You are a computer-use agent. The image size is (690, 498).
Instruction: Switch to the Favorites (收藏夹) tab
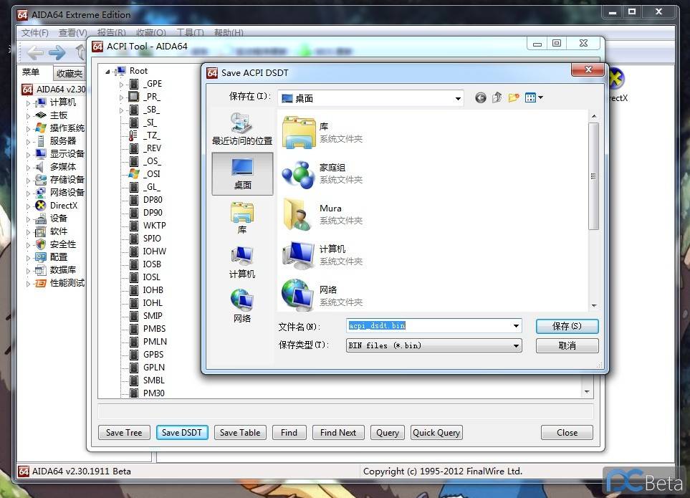pyautogui.click(x=70, y=74)
